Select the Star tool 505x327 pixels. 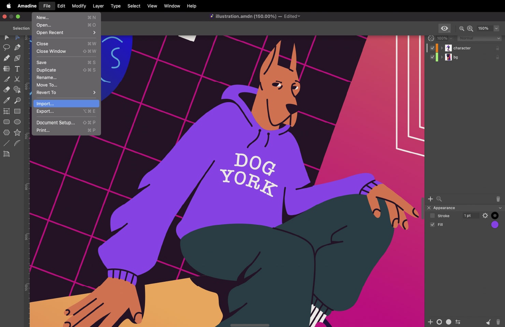tap(17, 133)
